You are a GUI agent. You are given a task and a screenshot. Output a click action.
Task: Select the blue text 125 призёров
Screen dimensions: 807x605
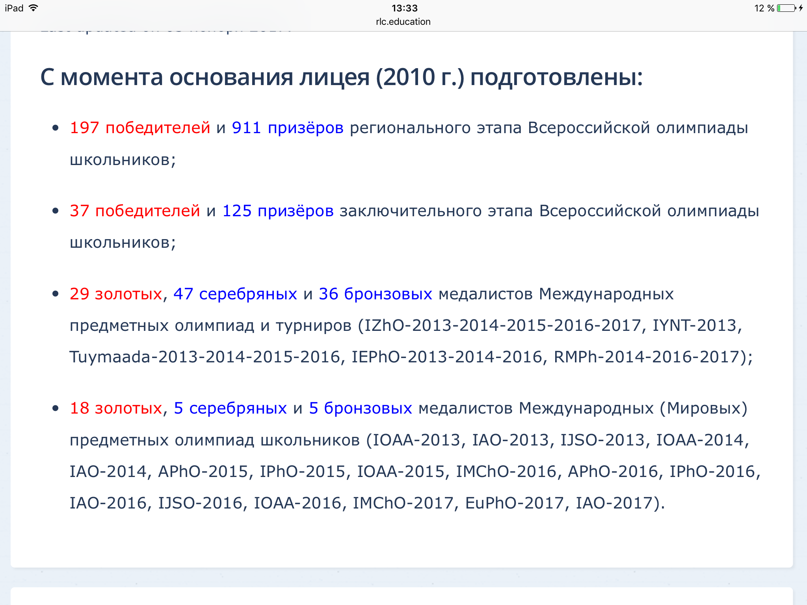[x=278, y=211]
